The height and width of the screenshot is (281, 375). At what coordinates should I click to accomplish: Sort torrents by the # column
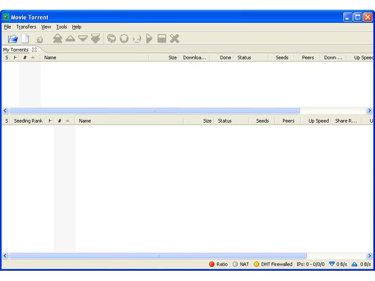[24, 57]
